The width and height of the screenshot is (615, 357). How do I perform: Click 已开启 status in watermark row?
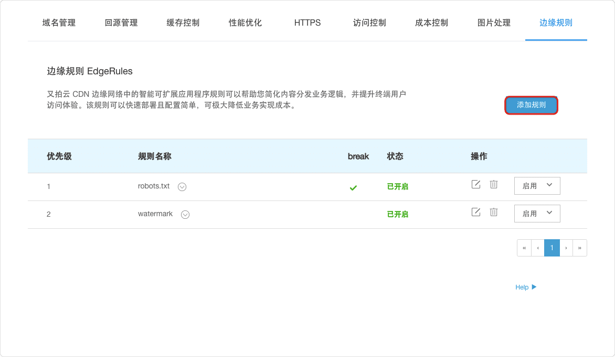pyautogui.click(x=397, y=215)
